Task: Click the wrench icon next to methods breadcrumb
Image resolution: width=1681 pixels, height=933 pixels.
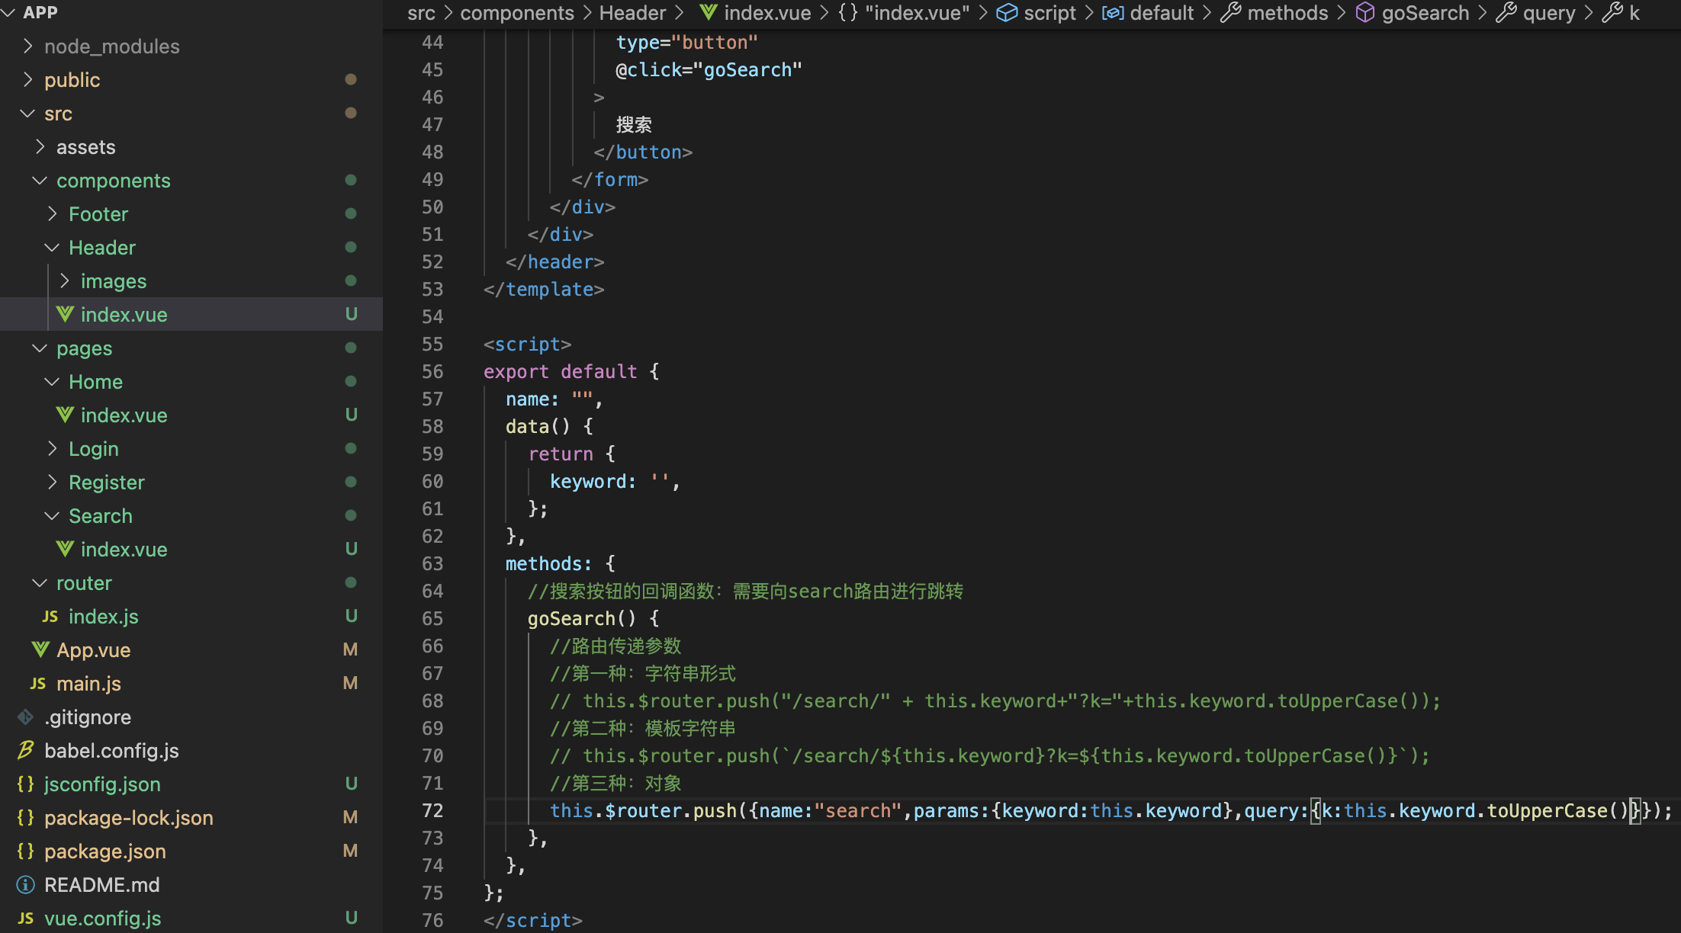Action: point(1230,12)
